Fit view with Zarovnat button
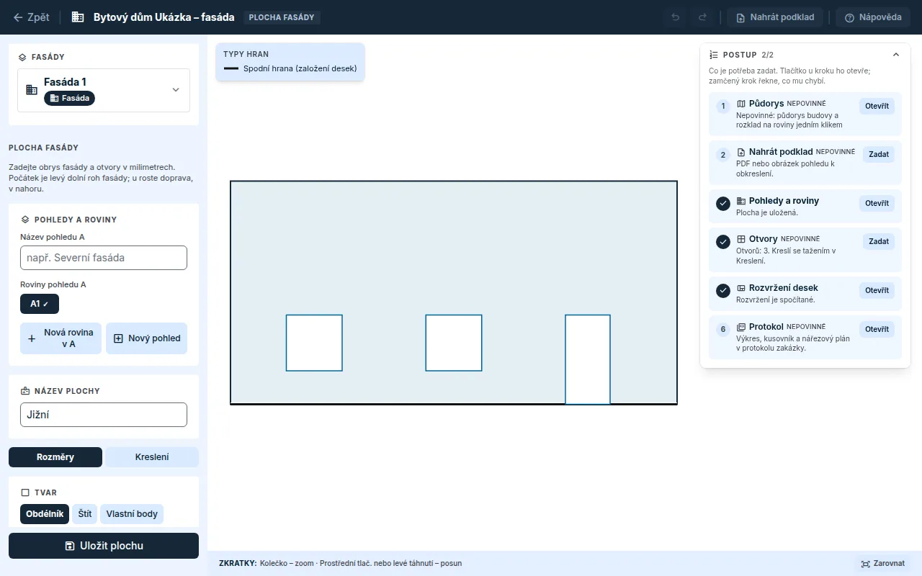Viewport: 922px width, 576px height. (882, 564)
